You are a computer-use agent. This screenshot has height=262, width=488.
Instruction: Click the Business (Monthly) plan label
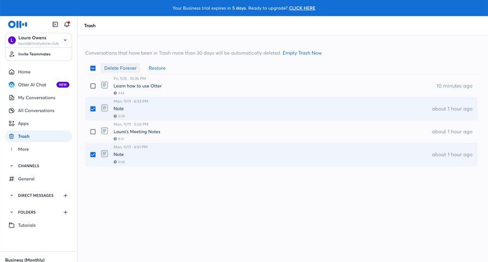(x=25, y=259)
